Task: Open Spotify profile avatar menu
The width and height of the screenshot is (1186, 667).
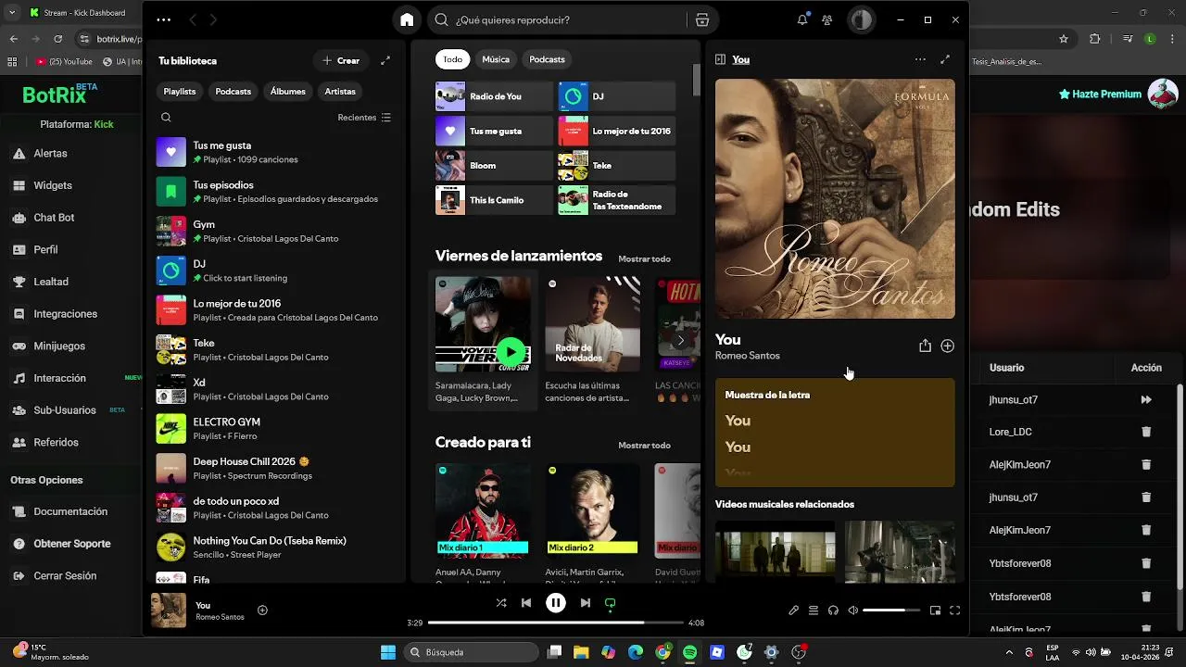Action: pos(862,19)
